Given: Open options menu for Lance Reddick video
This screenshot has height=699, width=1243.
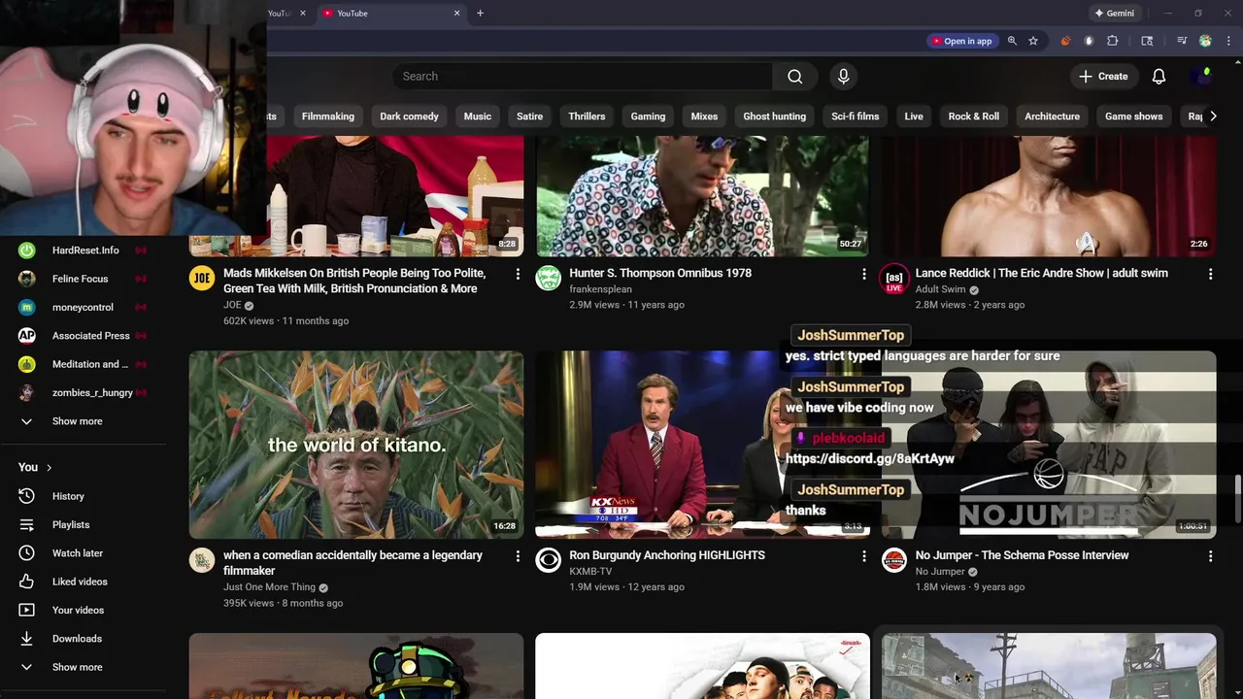Looking at the screenshot, I should pyautogui.click(x=1210, y=275).
